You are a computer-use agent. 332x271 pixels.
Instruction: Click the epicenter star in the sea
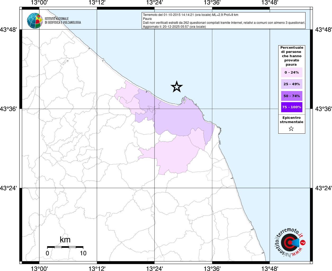(177, 87)
